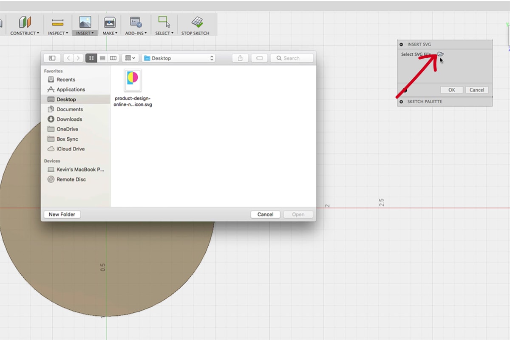Select Documents in Favorites sidebar
This screenshot has width=510, height=340.
pos(76,109)
